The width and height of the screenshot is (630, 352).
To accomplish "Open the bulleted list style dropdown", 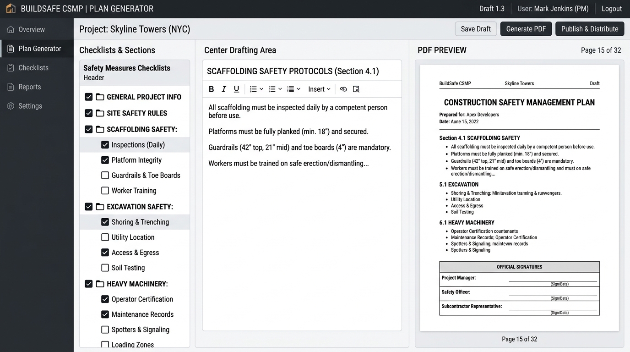I will click(x=256, y=89).
